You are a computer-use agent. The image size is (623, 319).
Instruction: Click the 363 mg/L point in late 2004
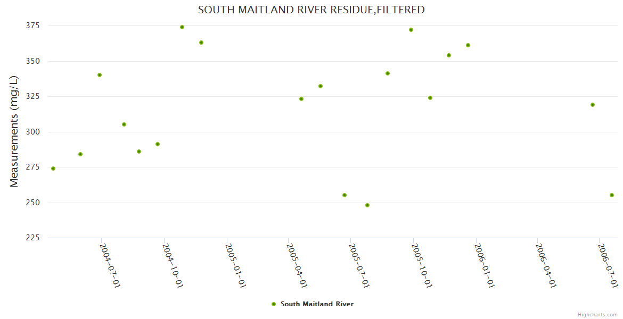click(x=201, y=43)
